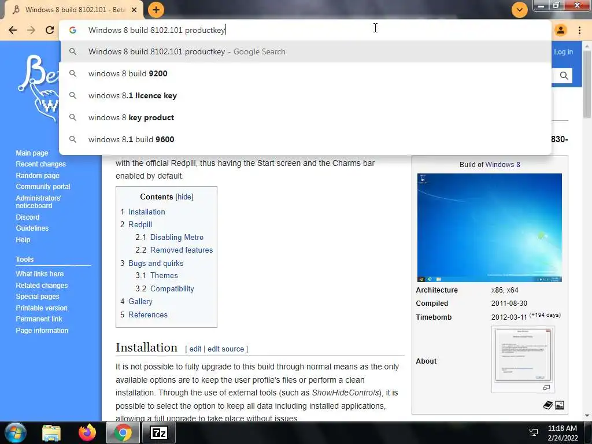592x444 pixels.
Task: Select suggestion 'windows 8.1 build 9600'
Action: click(305, 139)
